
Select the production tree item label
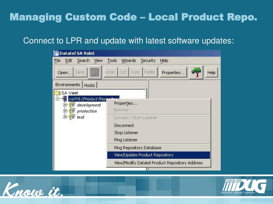click(x=87, y=111)
